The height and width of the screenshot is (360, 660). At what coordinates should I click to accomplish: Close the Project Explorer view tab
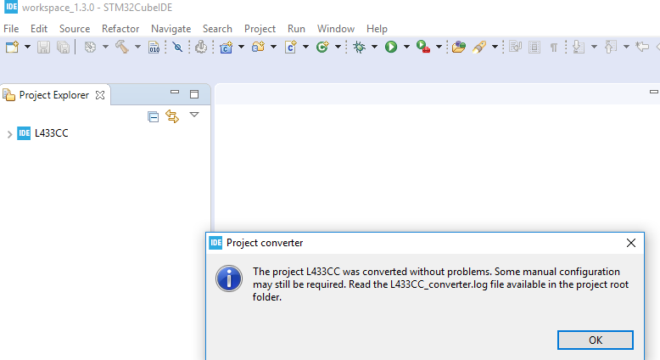tap(100, 95)
